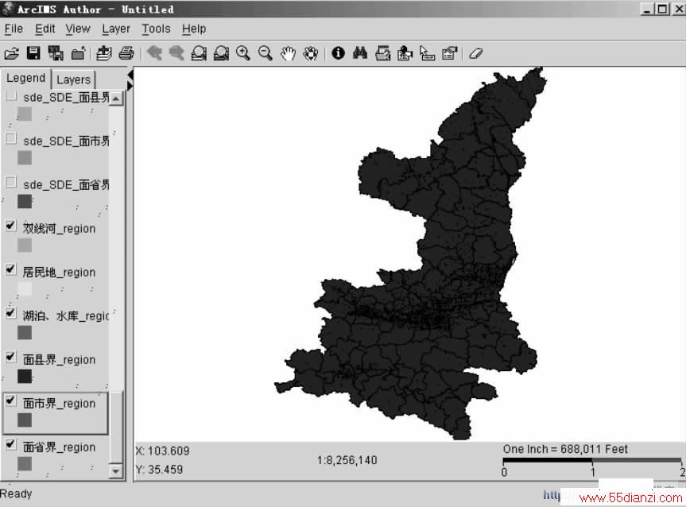Screen dimensions: 686x507
Task: Select the 面市界_region layer name
Action: [59, 404]
